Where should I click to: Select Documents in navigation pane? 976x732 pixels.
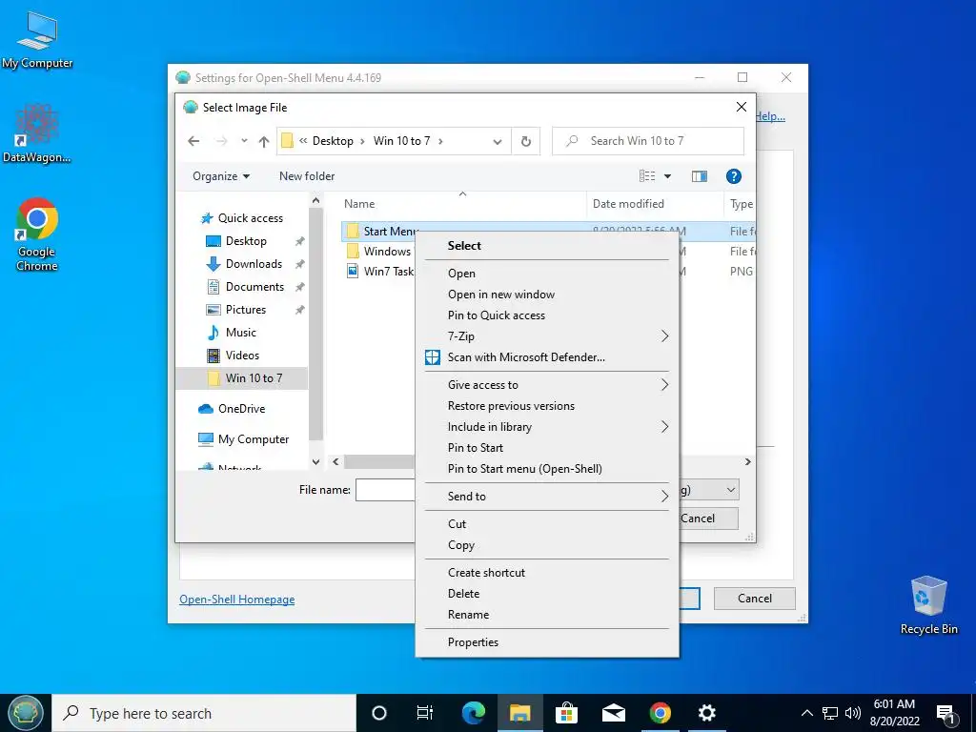coord(254,287)
